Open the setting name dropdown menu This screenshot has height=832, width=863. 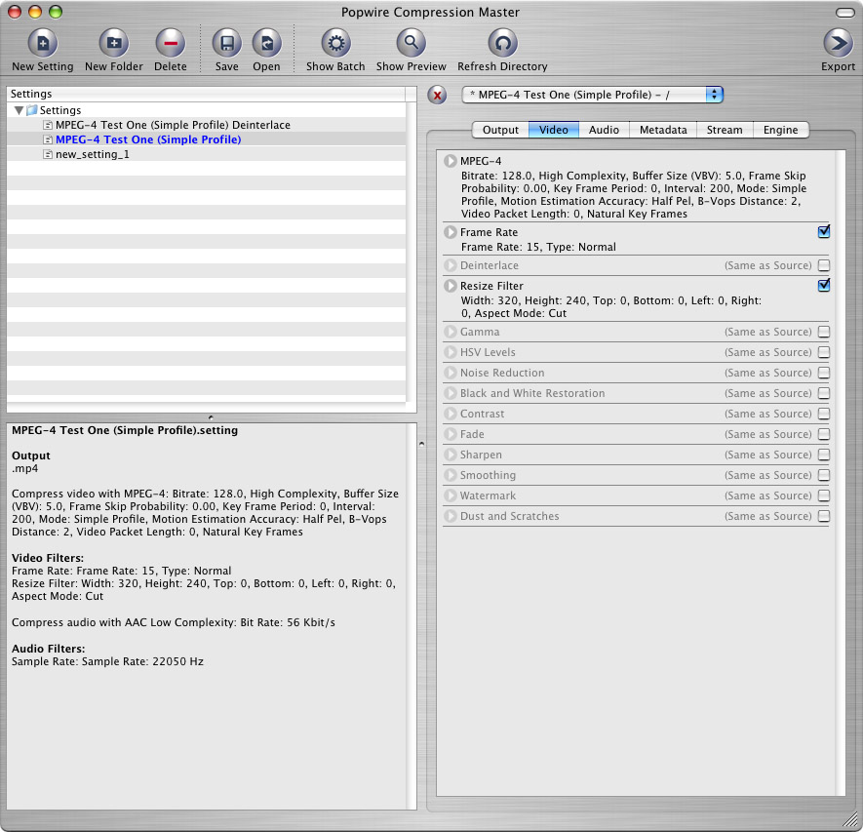point(715,95)
